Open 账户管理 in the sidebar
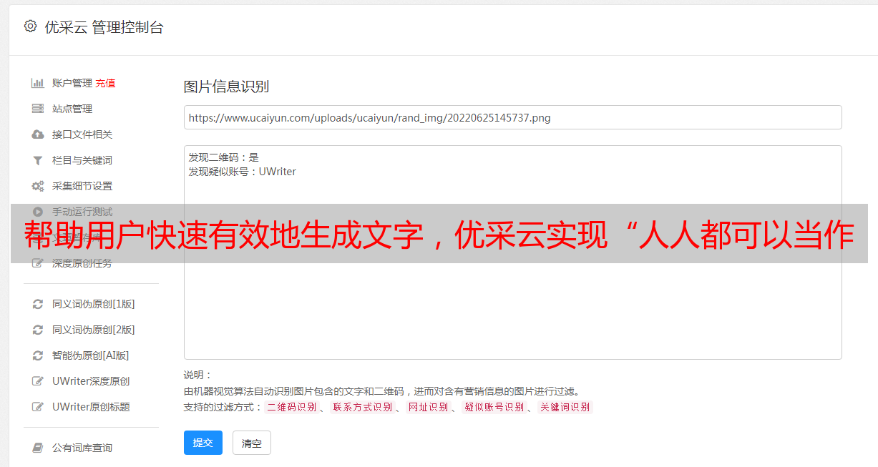This screenshot has height=467, width=878. 72,83
